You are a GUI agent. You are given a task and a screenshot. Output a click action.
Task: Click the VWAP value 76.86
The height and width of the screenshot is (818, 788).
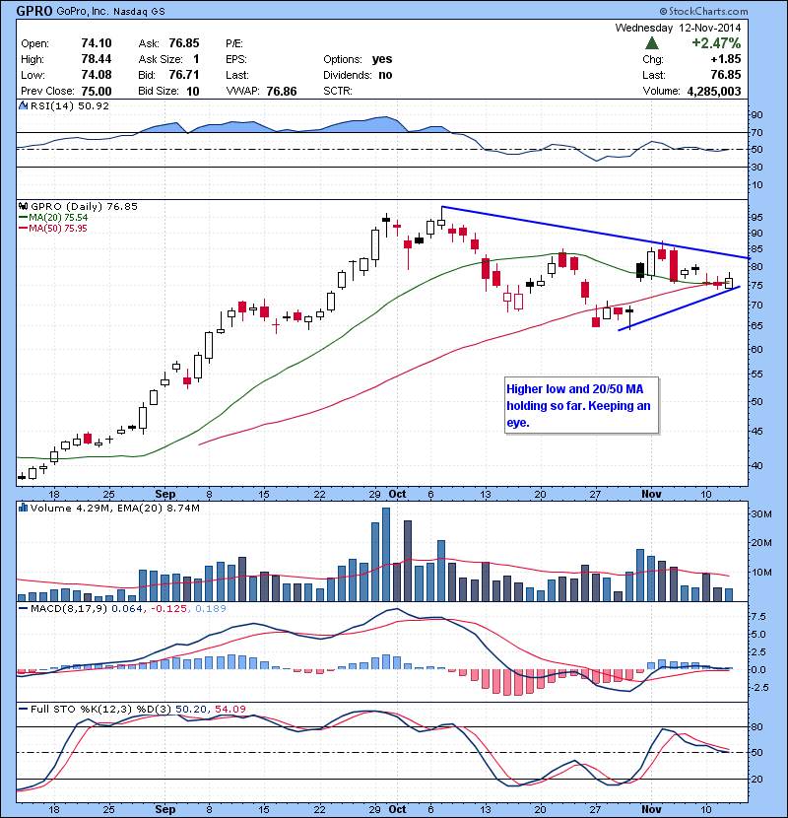coord(282,92)
